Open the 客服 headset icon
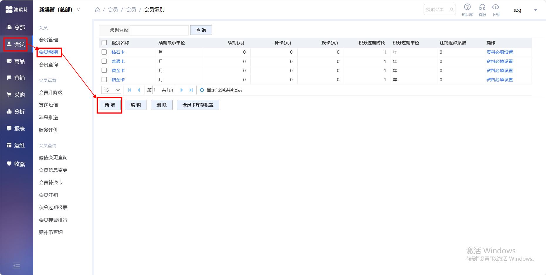This screenshot has width=546, height=275. 482,10
